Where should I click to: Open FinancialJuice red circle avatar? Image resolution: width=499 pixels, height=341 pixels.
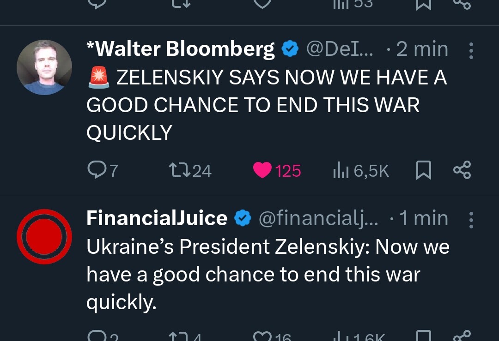click(44, 236)
